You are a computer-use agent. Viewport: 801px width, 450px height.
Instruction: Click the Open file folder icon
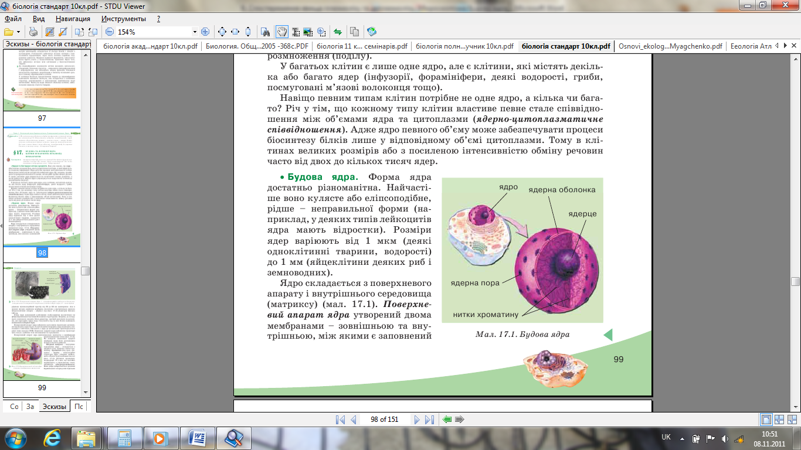pos(8,32)
